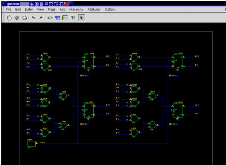This screenshot has width=226, height=165.
Task: Open the File menu
Action: click(9, 9)
